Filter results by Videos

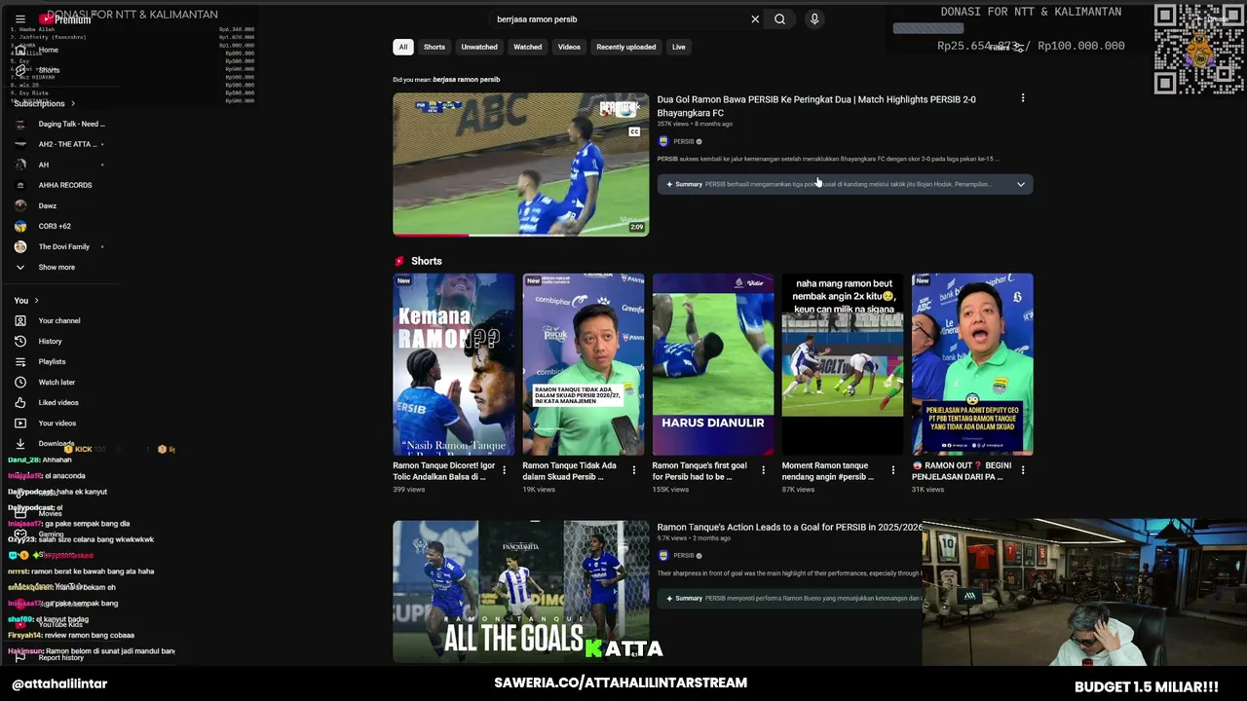pyautogui.click(x=569, y=47)
